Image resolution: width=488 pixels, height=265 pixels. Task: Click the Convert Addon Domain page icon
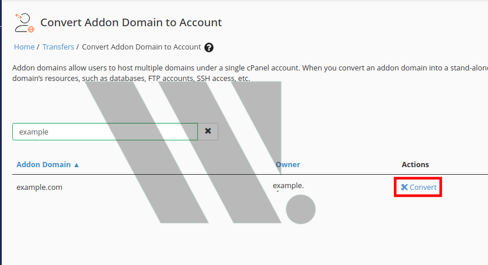point(25,23)
